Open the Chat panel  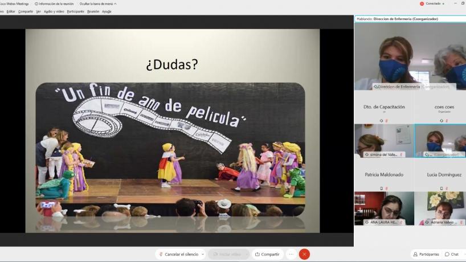452,254
